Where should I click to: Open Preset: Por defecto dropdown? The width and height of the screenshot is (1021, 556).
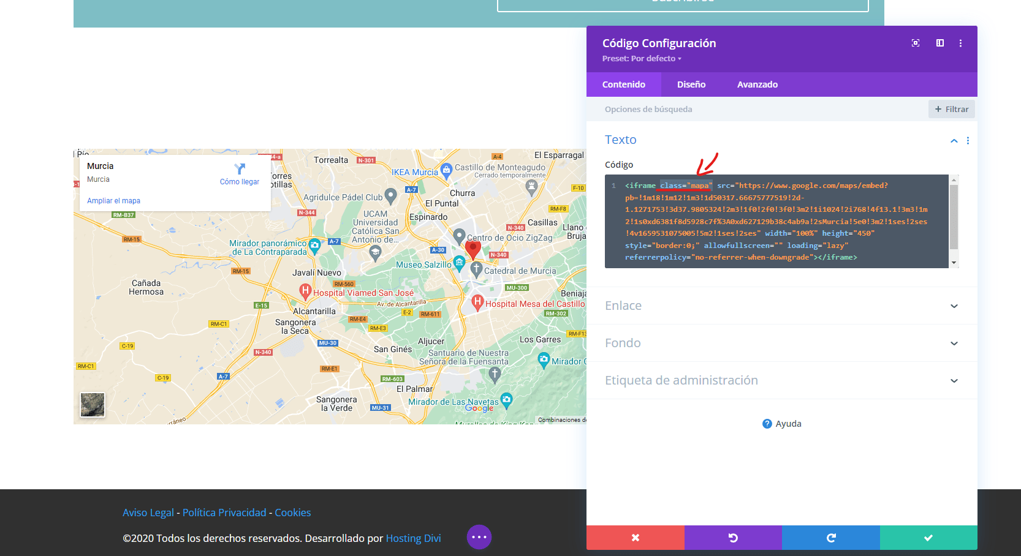[x=642, y=59]
